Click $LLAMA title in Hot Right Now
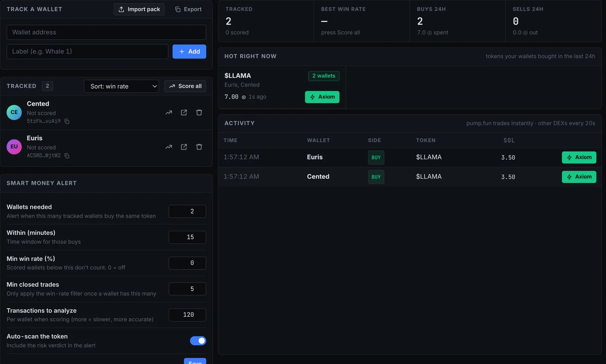The image size is (606, 364). coord(238,76)
